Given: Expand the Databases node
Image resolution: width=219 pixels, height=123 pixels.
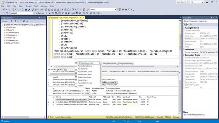Looking at the screenshot, I should tap(5, 27).
